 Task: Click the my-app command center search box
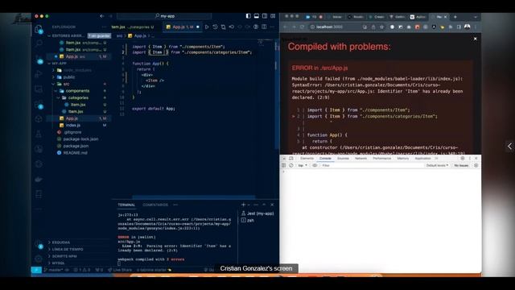click(164, 16)
